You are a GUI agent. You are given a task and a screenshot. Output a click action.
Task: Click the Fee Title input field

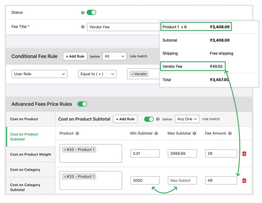click(x=123, y=27)
